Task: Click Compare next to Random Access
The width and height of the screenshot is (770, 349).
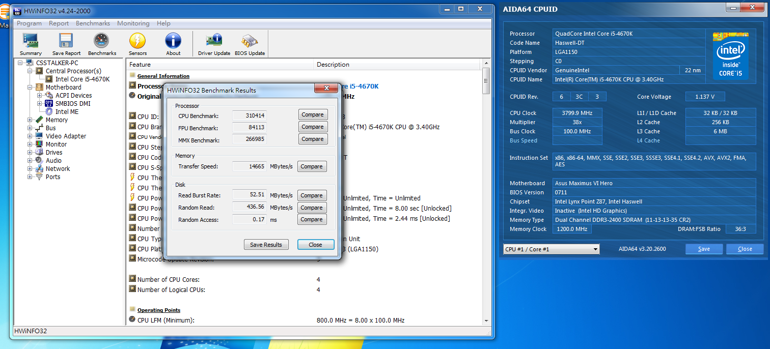Action: tap(312, 220)
